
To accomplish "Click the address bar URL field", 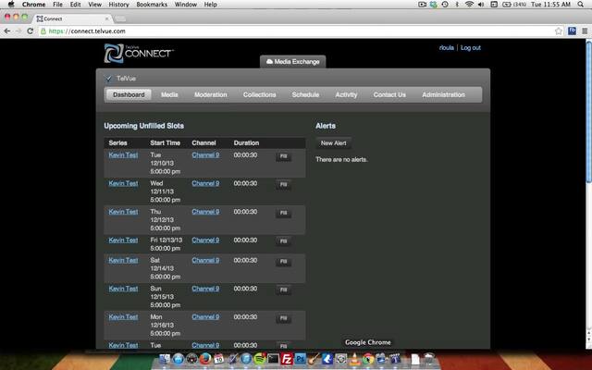I will [x=277, y=31].
